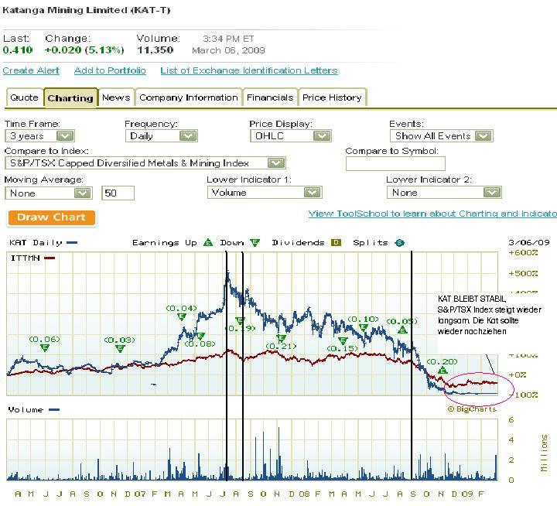This screenshot has width=557, height=506.
Task: Open the Lower Indicator 2 dropdown
Action: click(x=444, y=192)
